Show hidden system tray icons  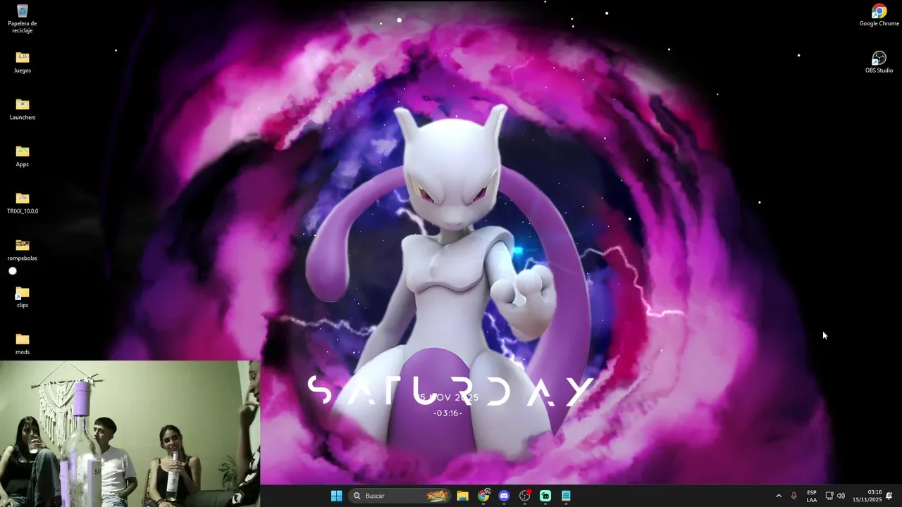779,496
